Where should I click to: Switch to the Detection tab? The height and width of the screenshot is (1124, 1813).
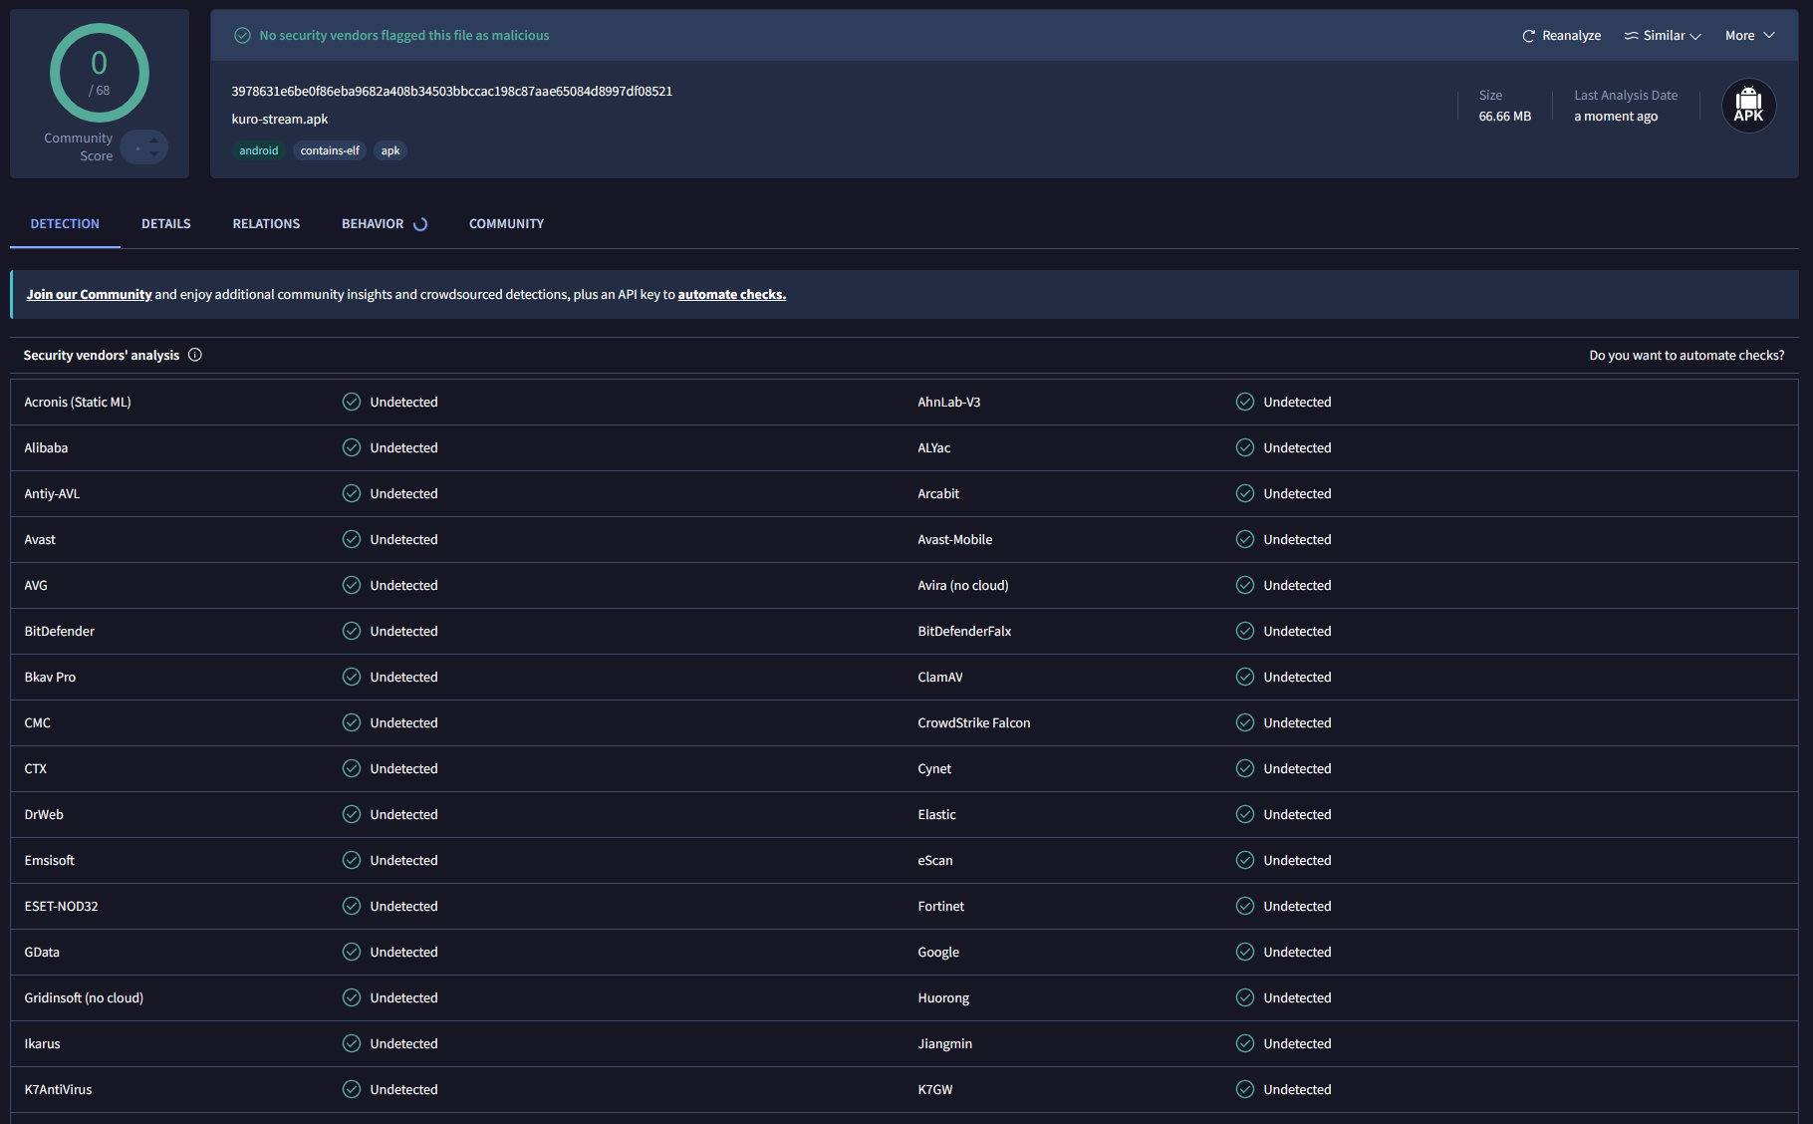tap(65, 224)
